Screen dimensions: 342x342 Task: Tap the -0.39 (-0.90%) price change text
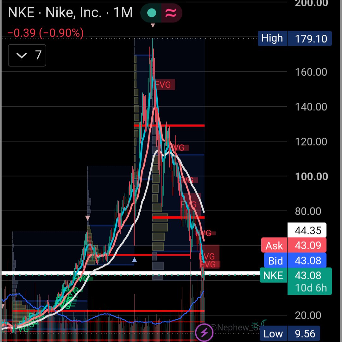pos(46,33)
